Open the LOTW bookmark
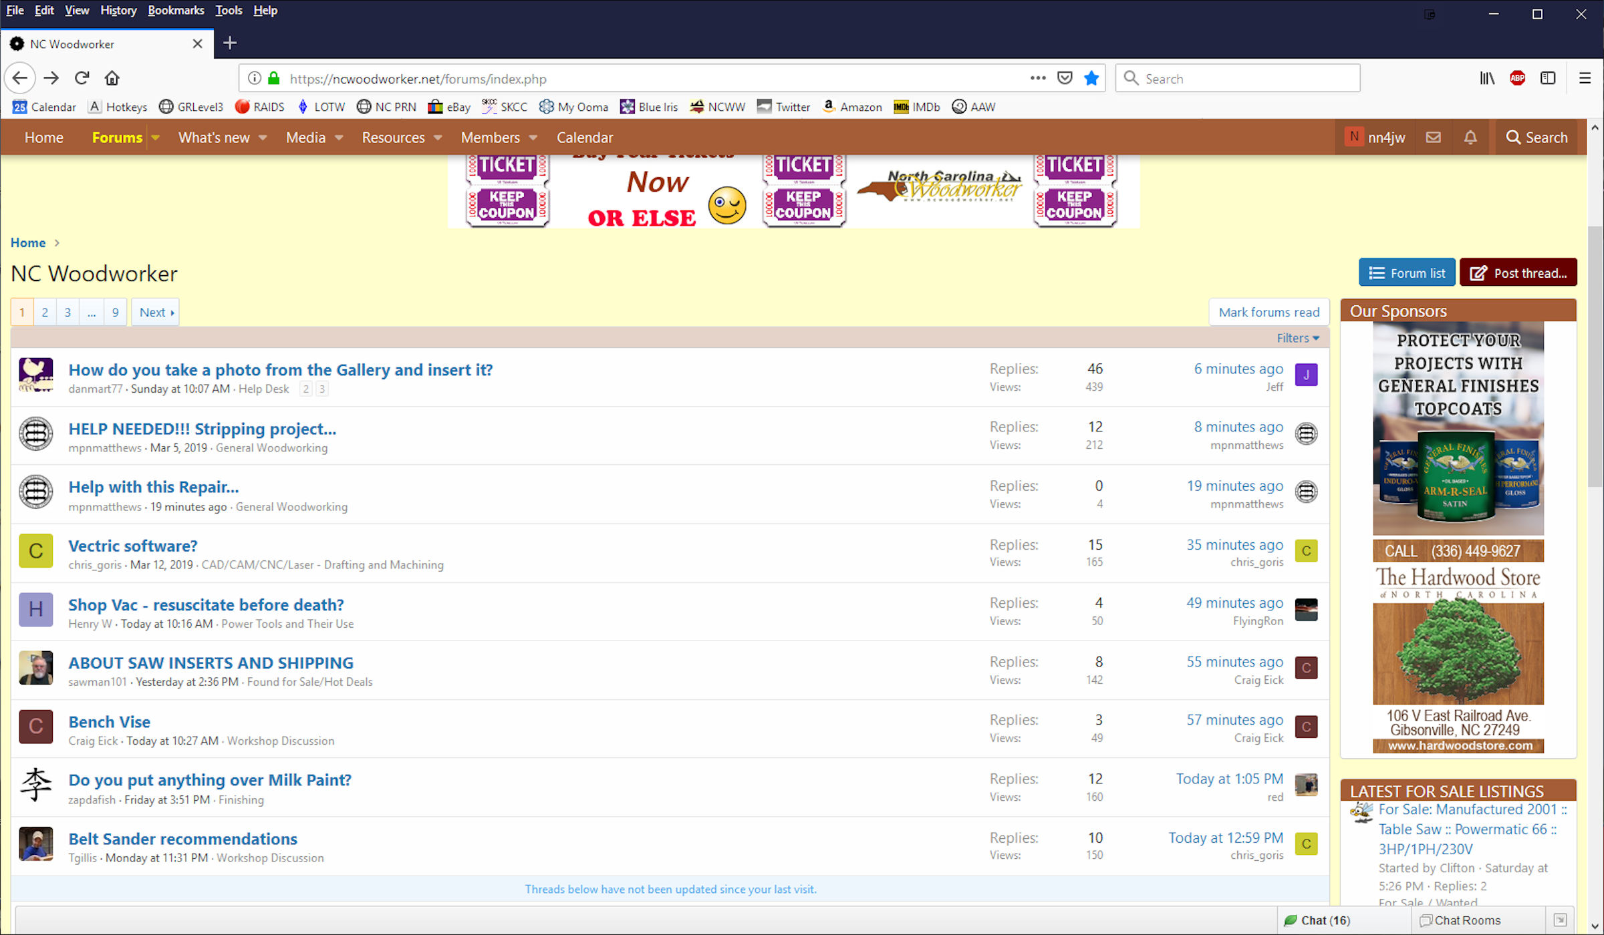1604x935 pixels. coord(321,107)
